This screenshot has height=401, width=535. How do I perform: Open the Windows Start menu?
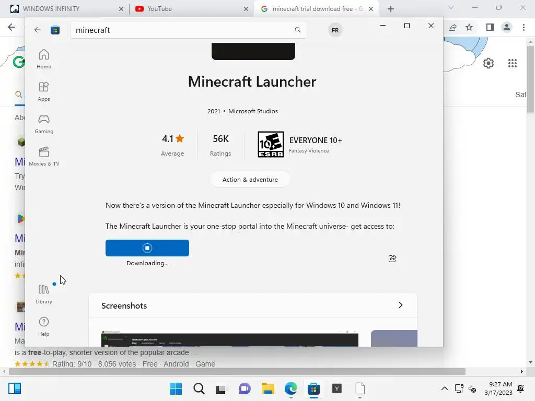point(176,388)
